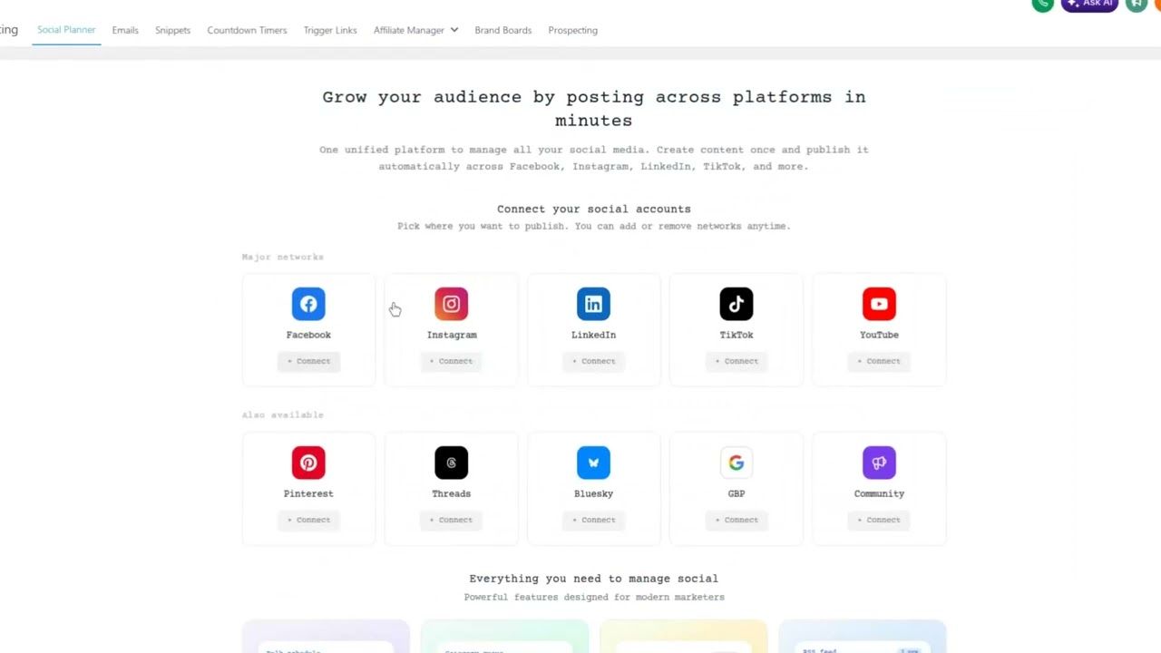Connect the Bluesky account
This screenshot has height=653, width=1161.
point(593,520)
